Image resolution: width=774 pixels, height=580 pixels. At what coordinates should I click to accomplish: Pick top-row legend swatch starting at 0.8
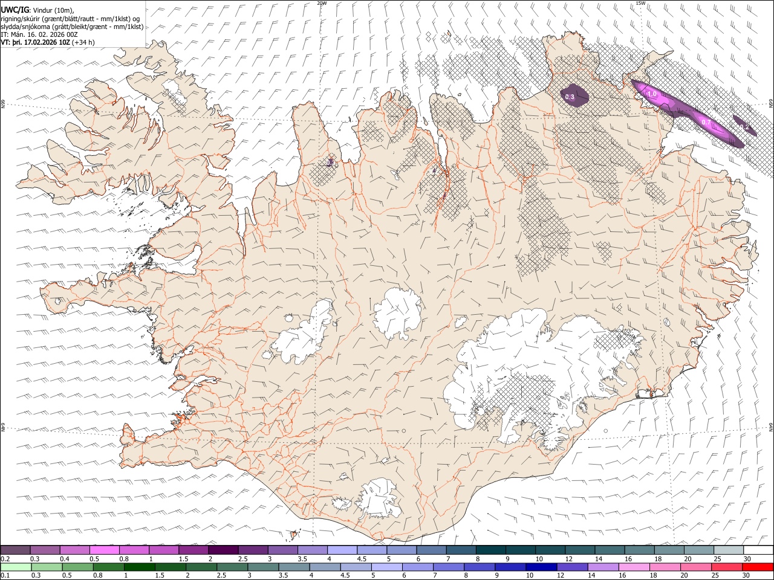click(x=134, y=550)
